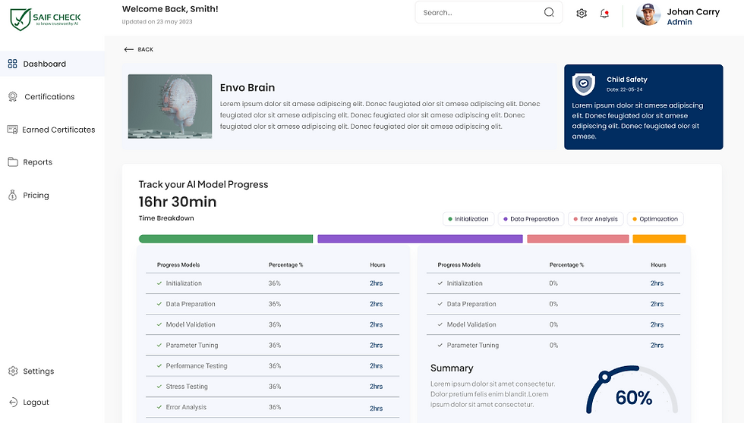
Task: Click checkmark beside Stress Testing row
Action: click(159, 387)
